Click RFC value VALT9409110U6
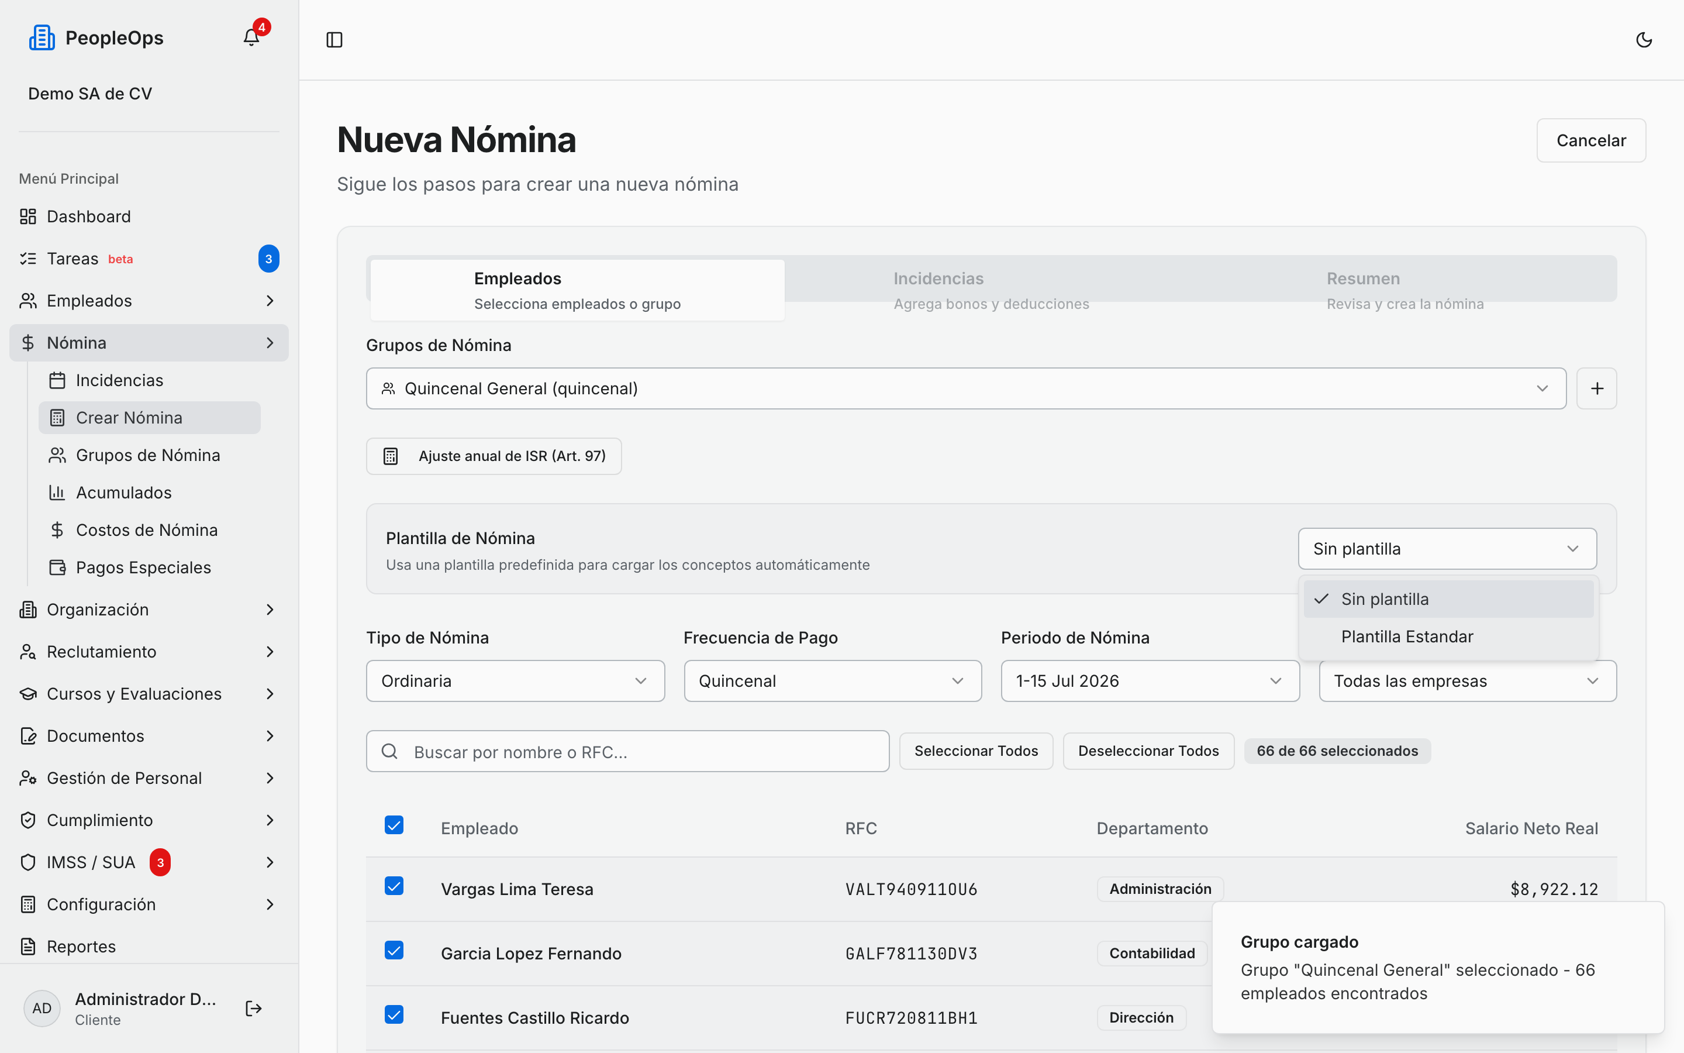Screen dimensions: 1684x1053 tap(911, 889)
